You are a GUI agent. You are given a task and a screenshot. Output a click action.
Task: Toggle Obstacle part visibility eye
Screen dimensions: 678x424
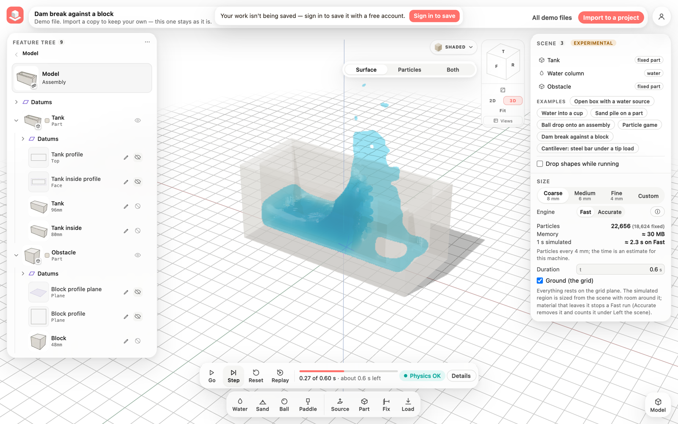[138, 255]
